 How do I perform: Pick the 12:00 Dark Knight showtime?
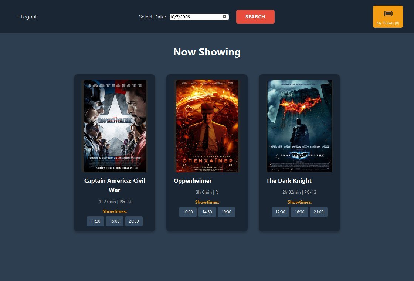click(280, 212)
